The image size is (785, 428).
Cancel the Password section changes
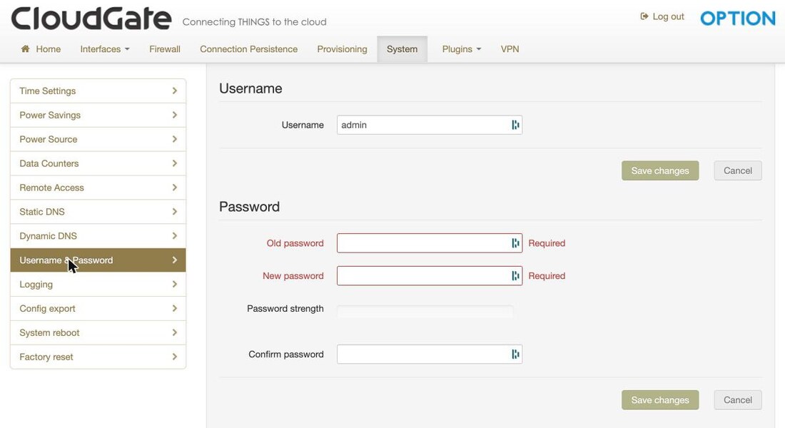coord(737,400)
